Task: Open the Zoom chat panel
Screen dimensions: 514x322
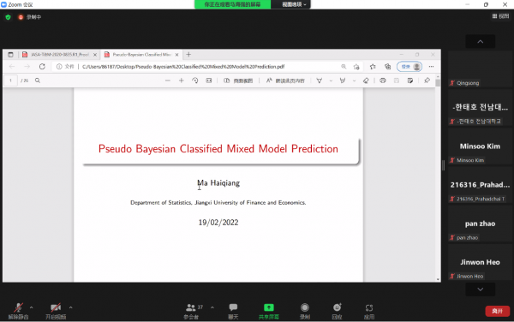Action: point(233,307)
